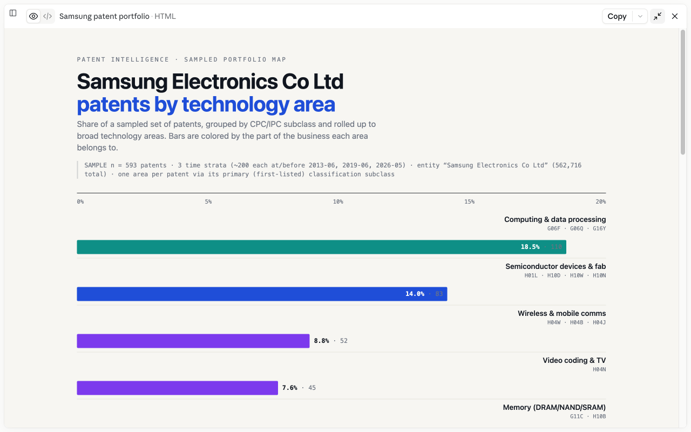Select the teal Computing & data processing bar
Viewport: 691px width, 432px height.
point(321,247)
